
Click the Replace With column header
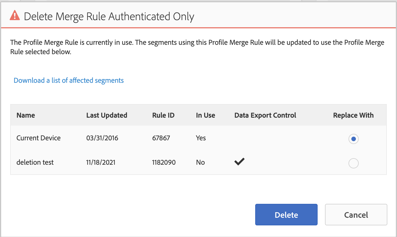coord(353,115)
